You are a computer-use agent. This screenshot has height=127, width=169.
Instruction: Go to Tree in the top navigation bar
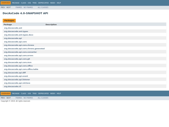(x=34, y=3)
